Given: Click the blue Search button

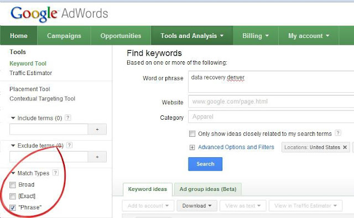Looking at the screenshot, I should click(x=205, y=164).
